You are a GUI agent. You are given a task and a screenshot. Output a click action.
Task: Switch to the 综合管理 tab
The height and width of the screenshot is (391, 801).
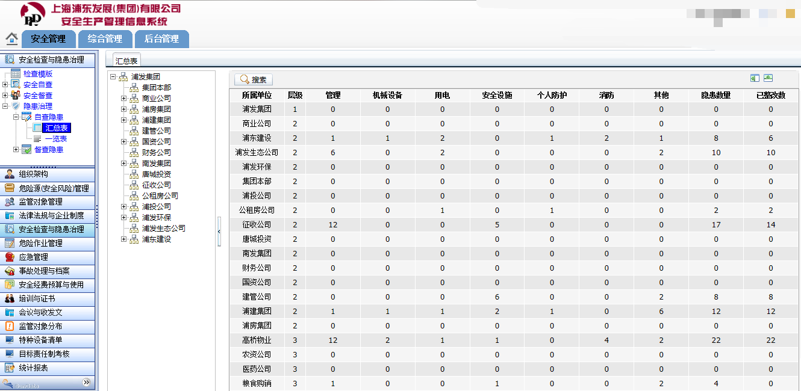pos(105,39)
